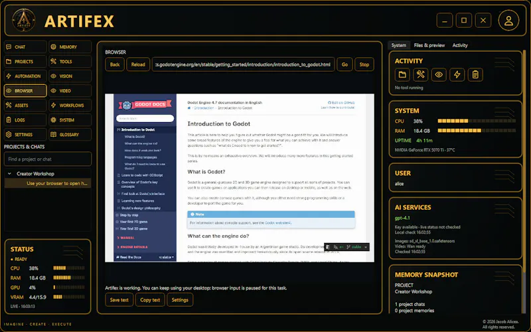Viewport: 531px width, 332px height.
Task: Expand 'First look at Godot's interface'
Action: pos(119,194)
